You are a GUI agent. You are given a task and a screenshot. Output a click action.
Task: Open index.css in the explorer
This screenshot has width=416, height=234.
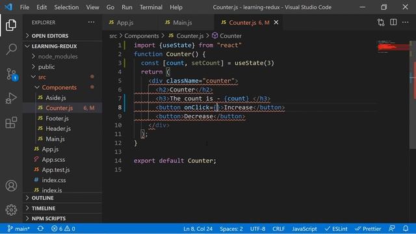click(x=62, y=180)
